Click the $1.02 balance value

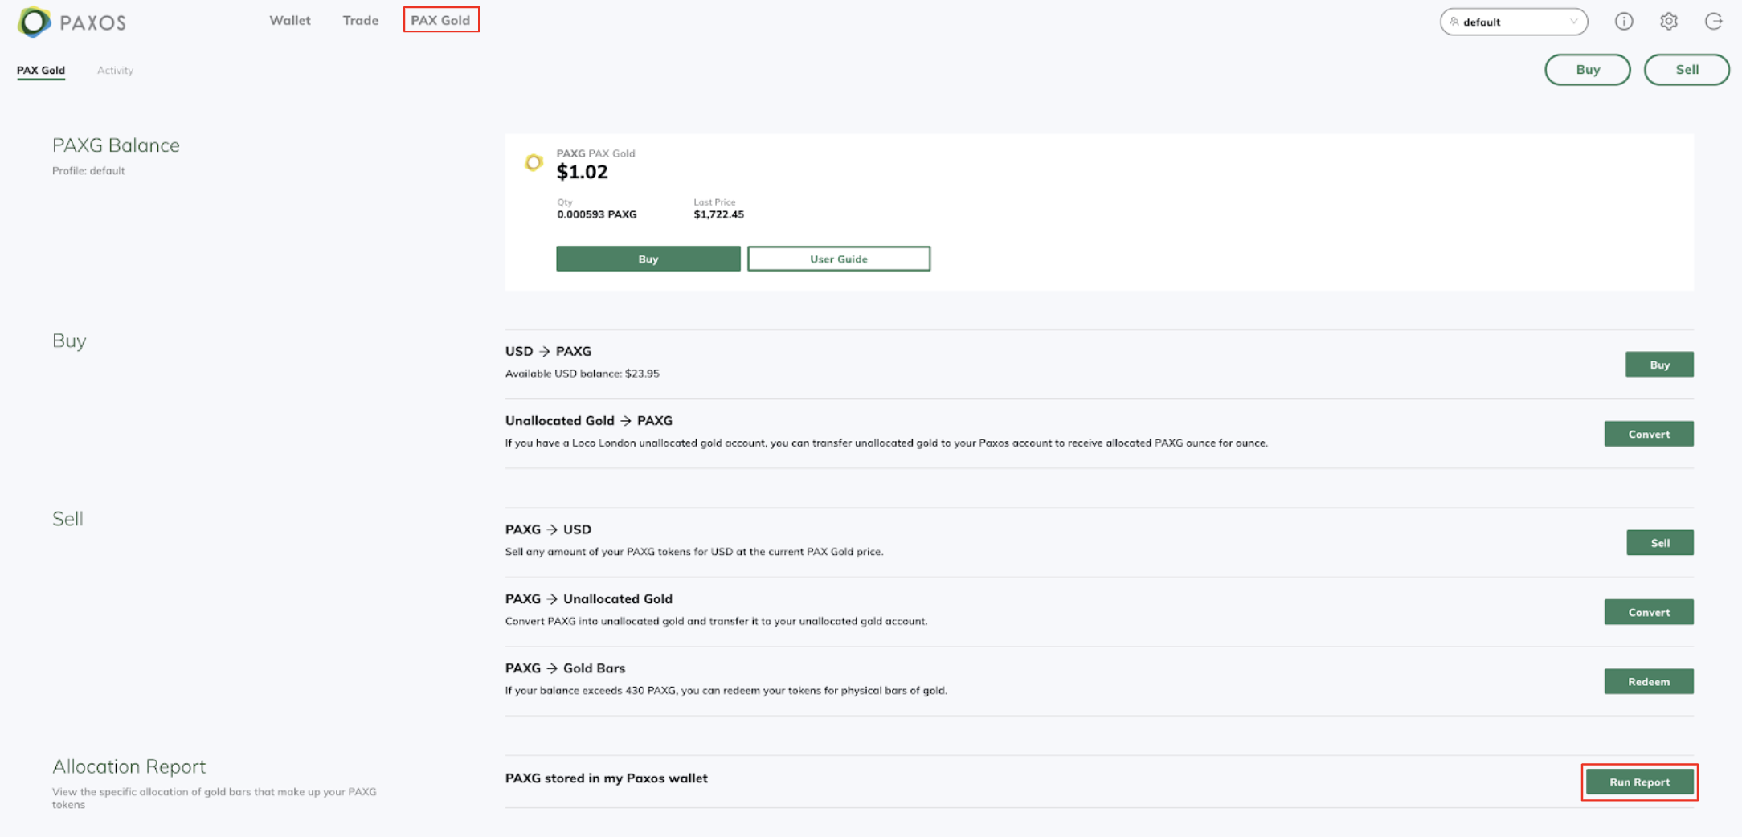583,172
